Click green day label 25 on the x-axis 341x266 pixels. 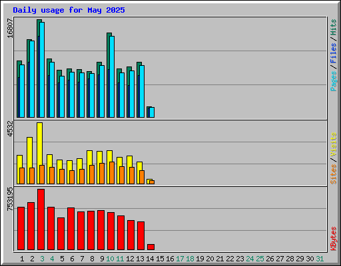pos(260,259)
